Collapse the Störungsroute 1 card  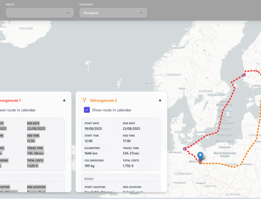[64, 100]
